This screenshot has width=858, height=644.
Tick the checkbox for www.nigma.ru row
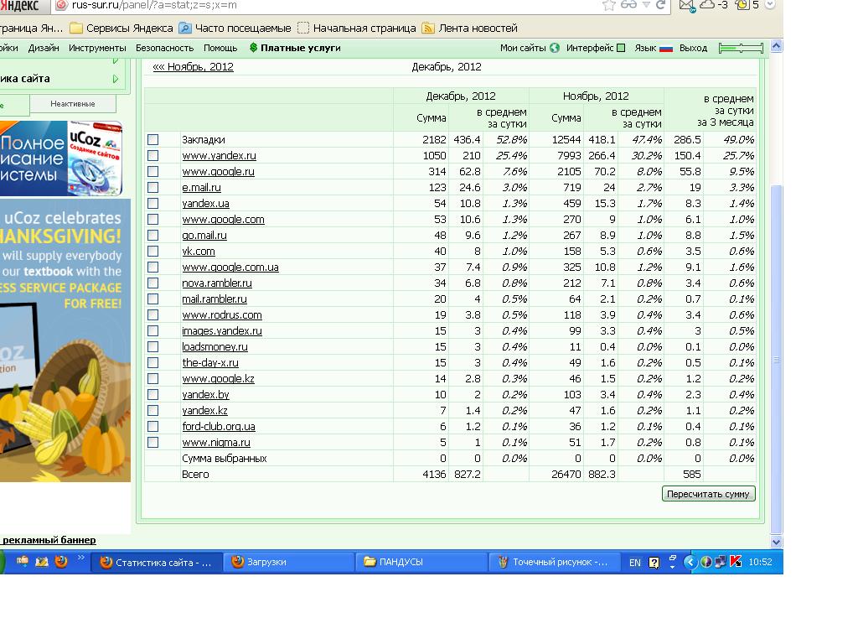[x=153, y=442]
